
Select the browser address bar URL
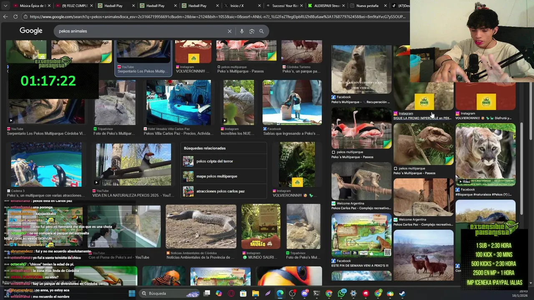pyautogui.click(x=217, y=17)
